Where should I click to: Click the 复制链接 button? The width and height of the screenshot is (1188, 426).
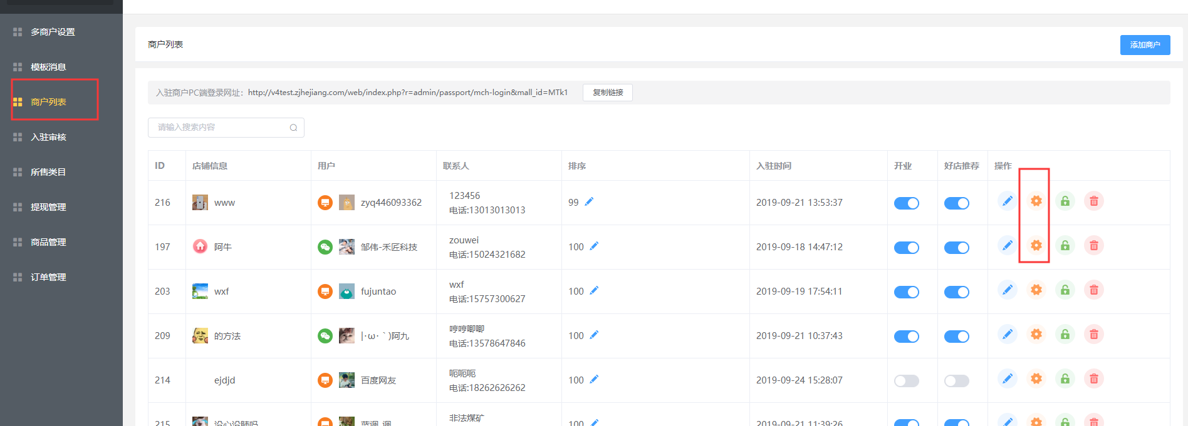click(607, 93)
